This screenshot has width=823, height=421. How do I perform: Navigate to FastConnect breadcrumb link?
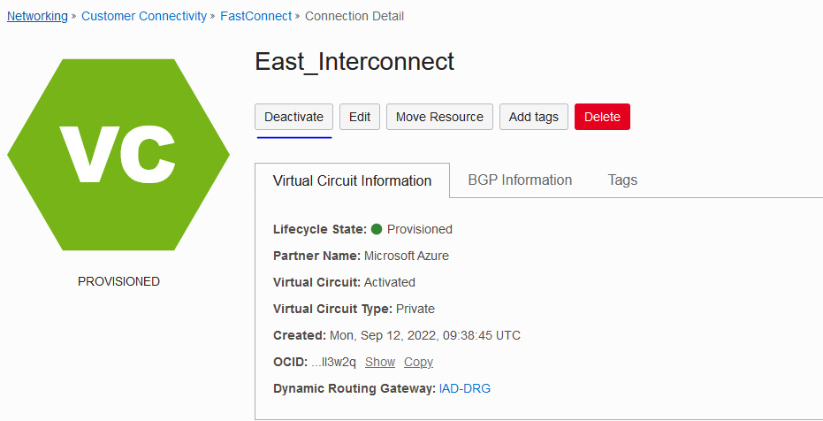(x=256, y=16)
